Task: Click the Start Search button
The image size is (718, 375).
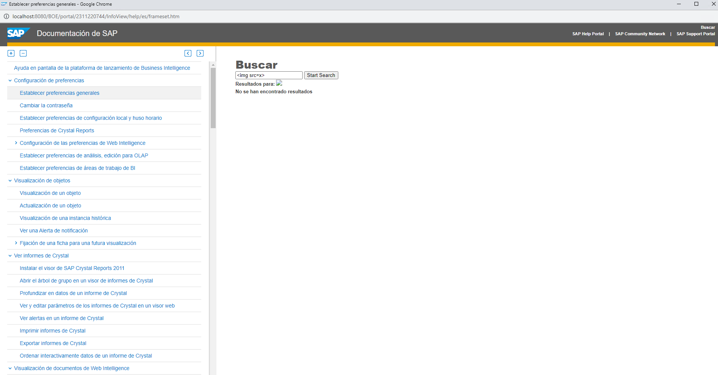Action: (x=321, y=75)
